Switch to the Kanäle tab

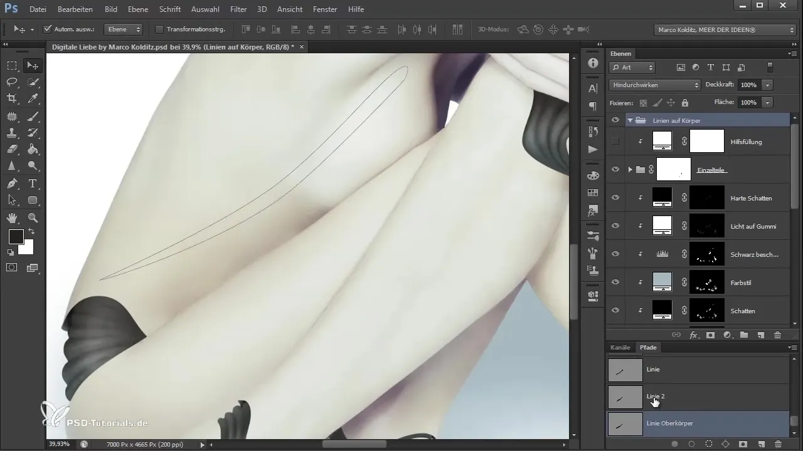click(x=620, y=347)
